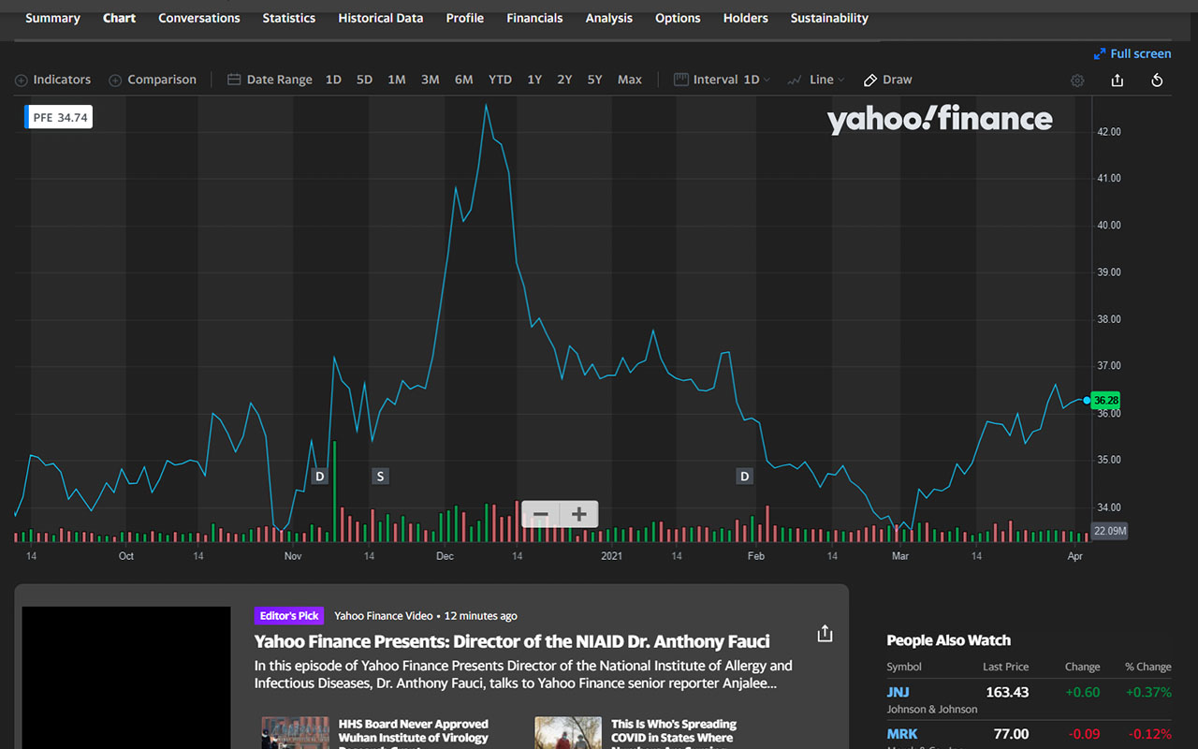Open the HHS Board story thumbnail

[x=296, y=733]
